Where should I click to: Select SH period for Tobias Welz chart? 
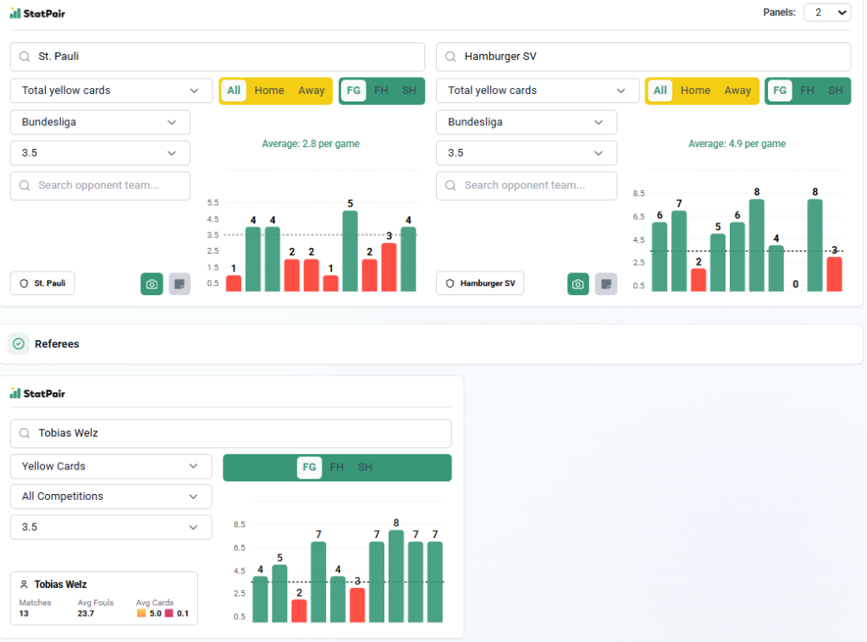(365, 467)
